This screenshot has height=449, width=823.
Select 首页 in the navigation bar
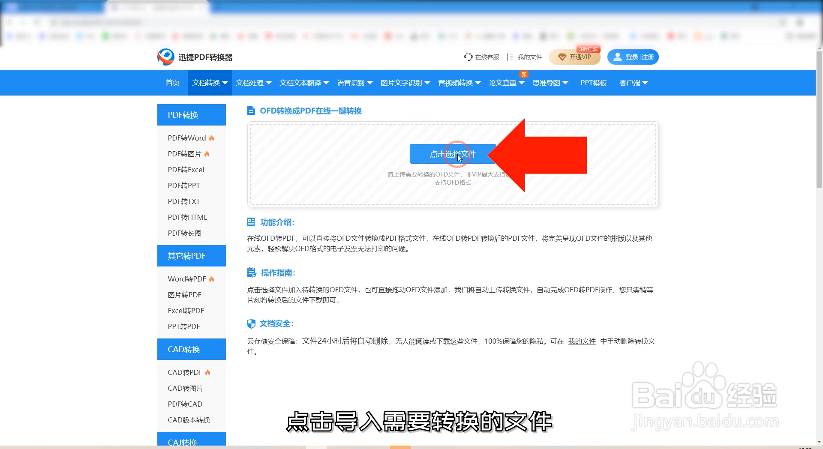pyautogui.click(x=172, y=83)
